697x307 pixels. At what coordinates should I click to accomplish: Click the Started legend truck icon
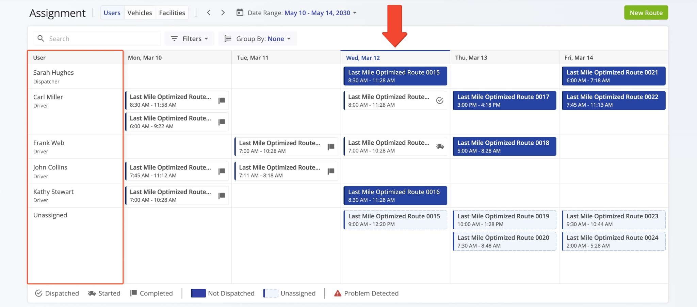92,293
